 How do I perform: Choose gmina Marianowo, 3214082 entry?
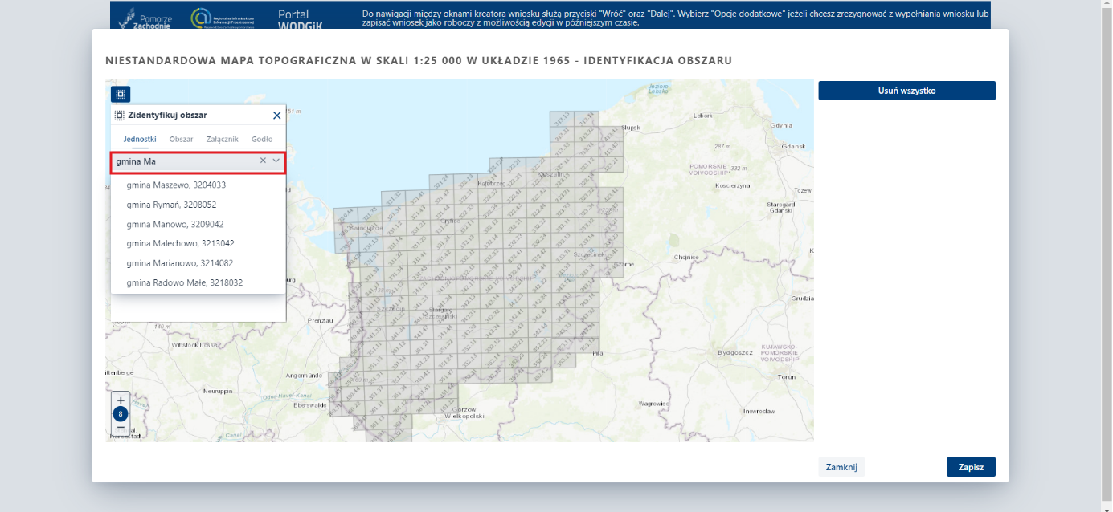[x=180, y=263]
